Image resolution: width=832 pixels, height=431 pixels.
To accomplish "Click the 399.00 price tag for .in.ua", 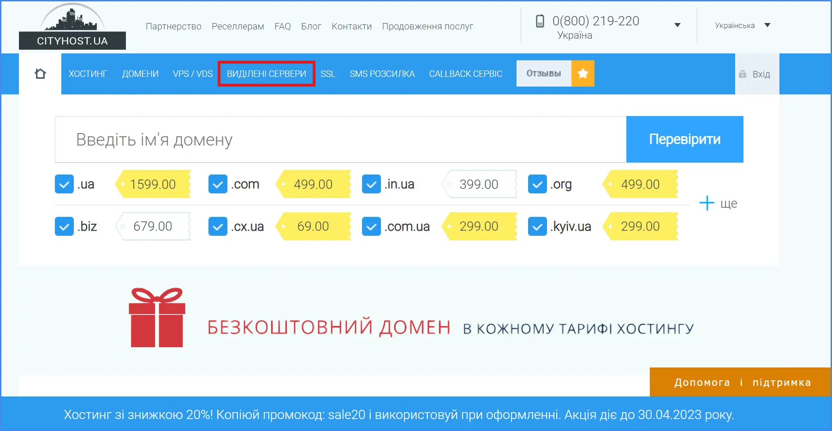I will 479,184.
